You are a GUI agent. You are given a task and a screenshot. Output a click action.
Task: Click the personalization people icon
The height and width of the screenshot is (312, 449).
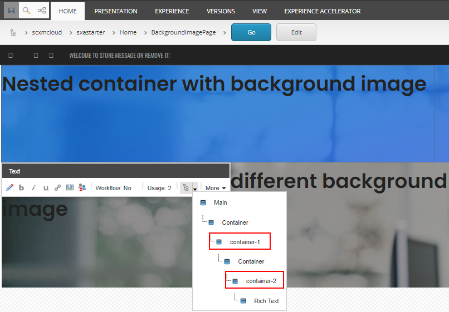(82, 187)
